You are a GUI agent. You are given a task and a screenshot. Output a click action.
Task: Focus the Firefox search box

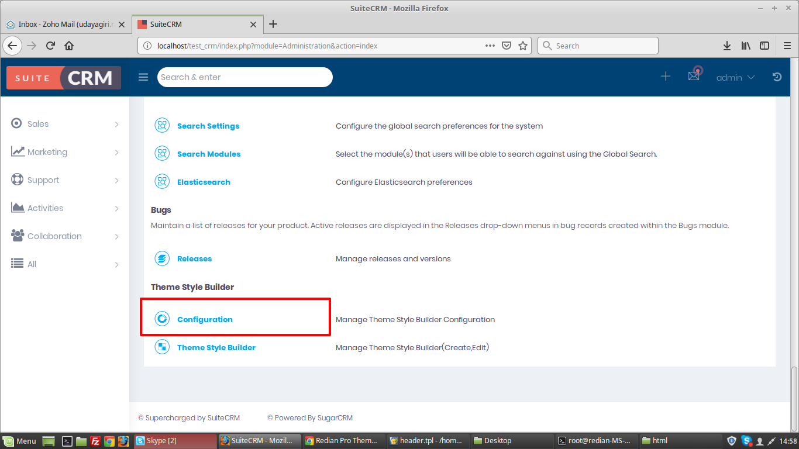point(598,46)
